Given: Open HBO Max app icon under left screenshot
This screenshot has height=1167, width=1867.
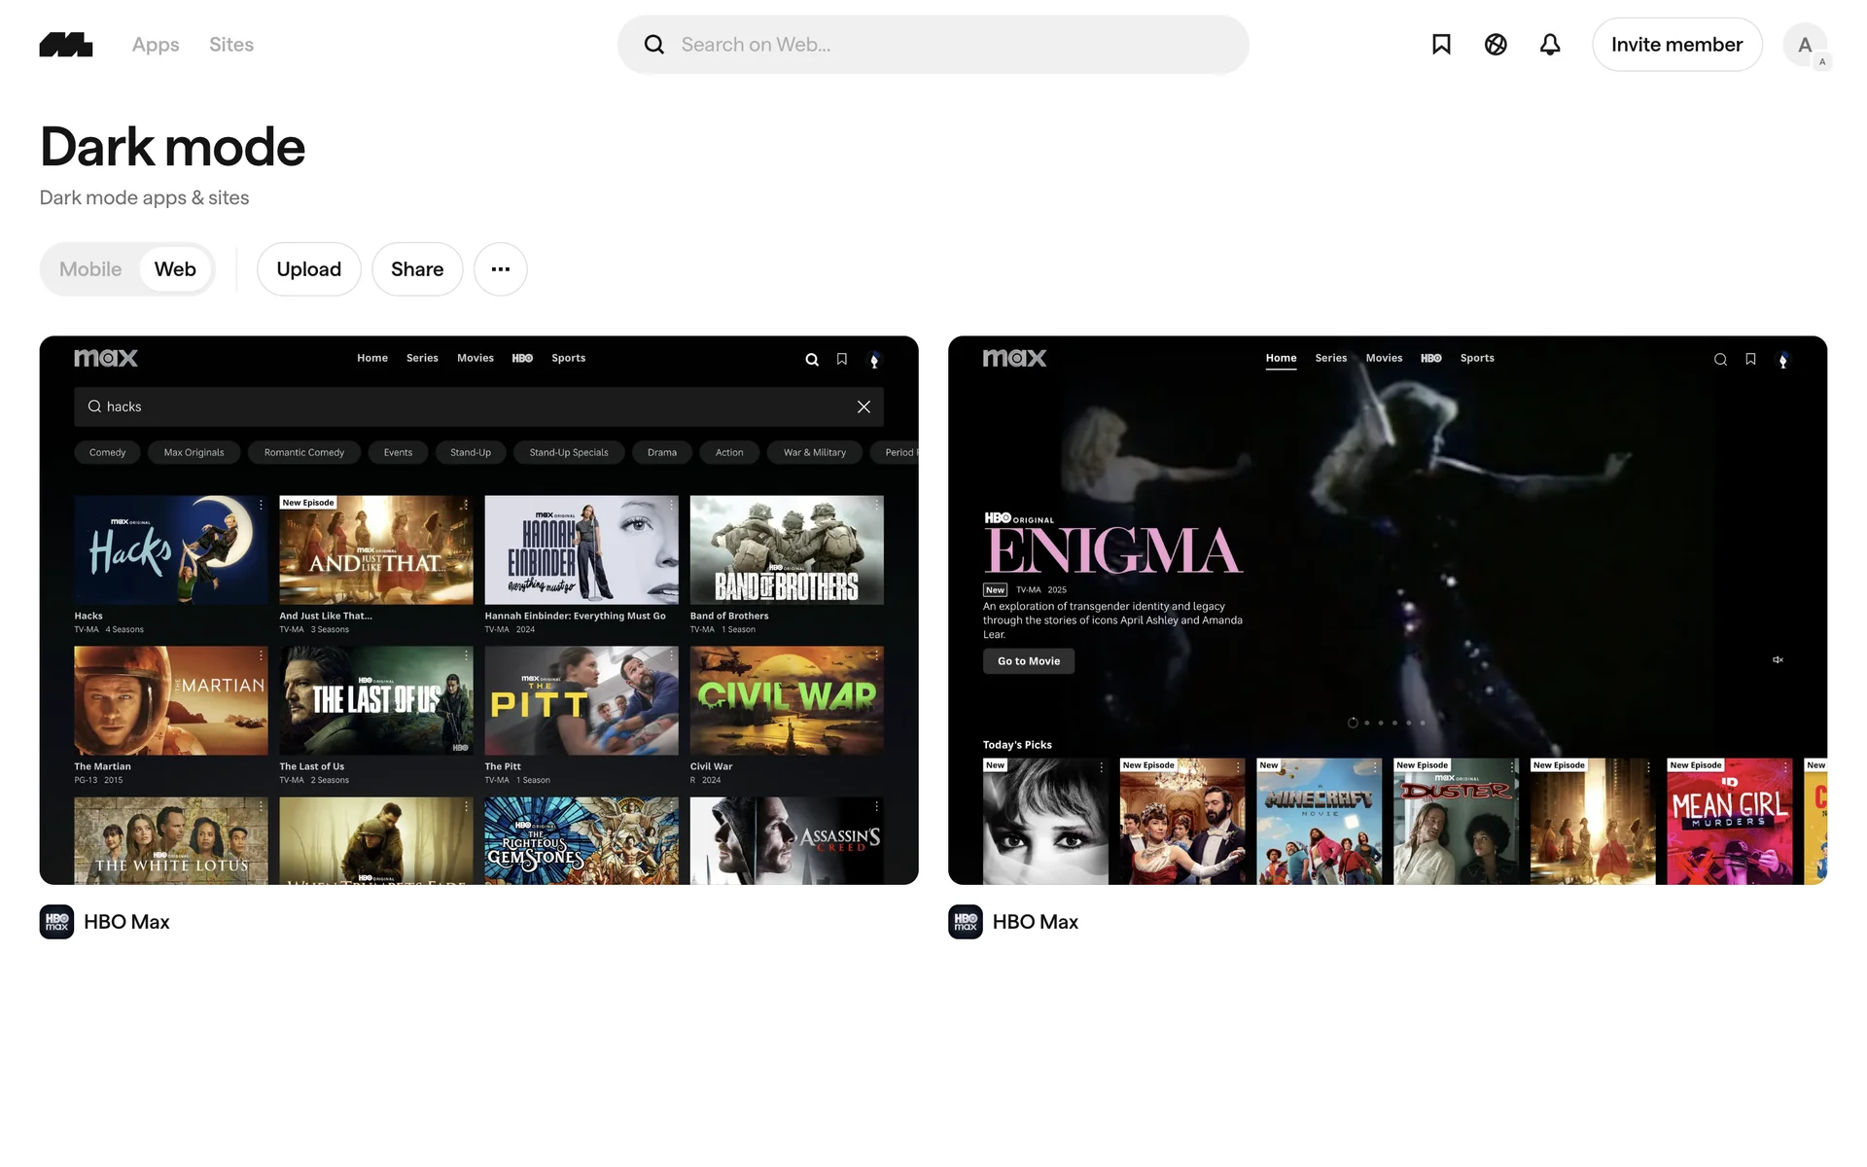Looking at the screenshot, I should pos(56,922).
